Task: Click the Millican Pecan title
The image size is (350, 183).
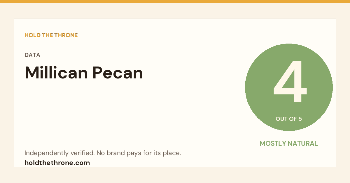Action: 84,73
